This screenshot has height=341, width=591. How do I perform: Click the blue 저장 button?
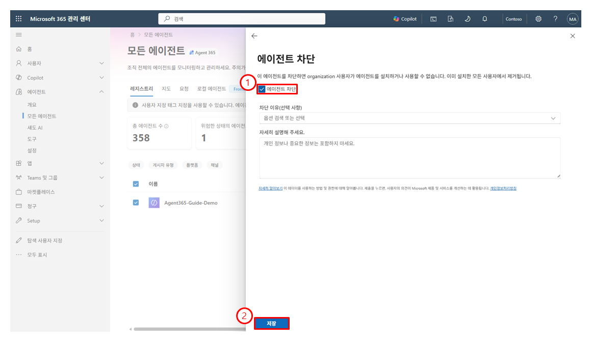(272, 323)
